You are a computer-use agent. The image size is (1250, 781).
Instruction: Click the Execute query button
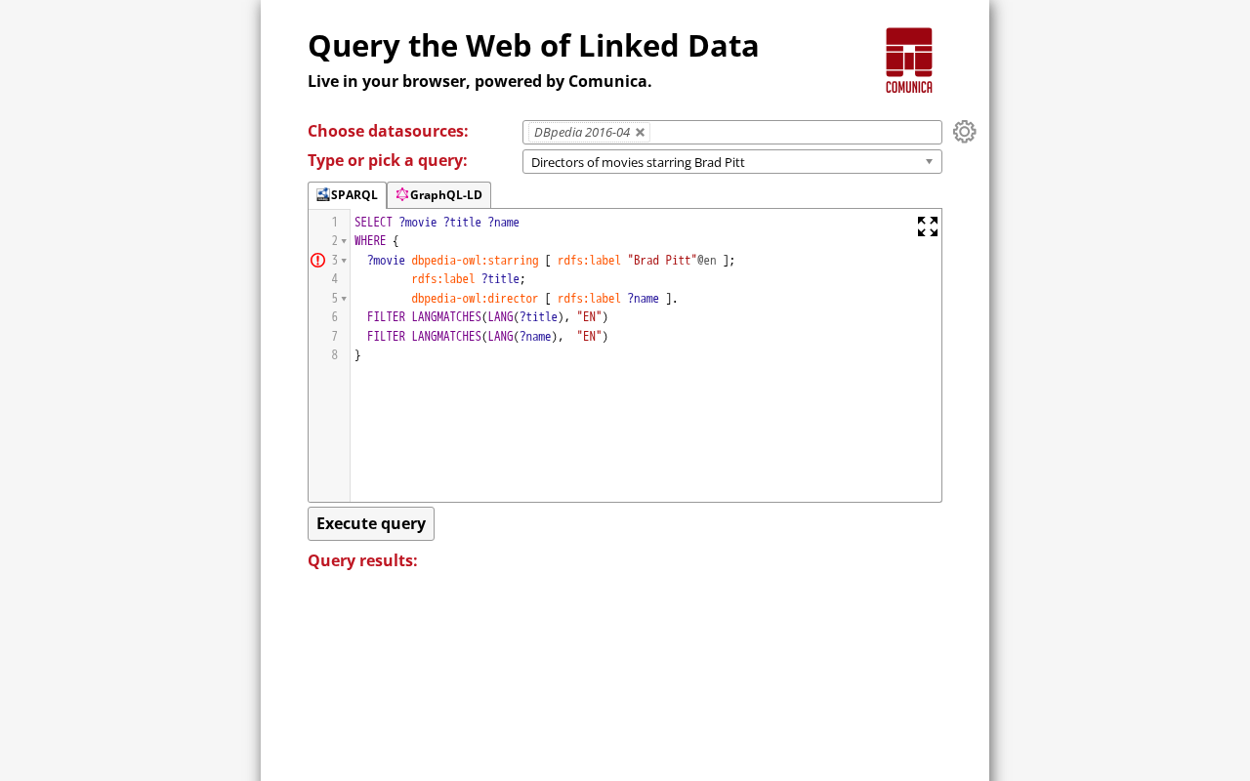pyautogui.click(x=371, y=523)
